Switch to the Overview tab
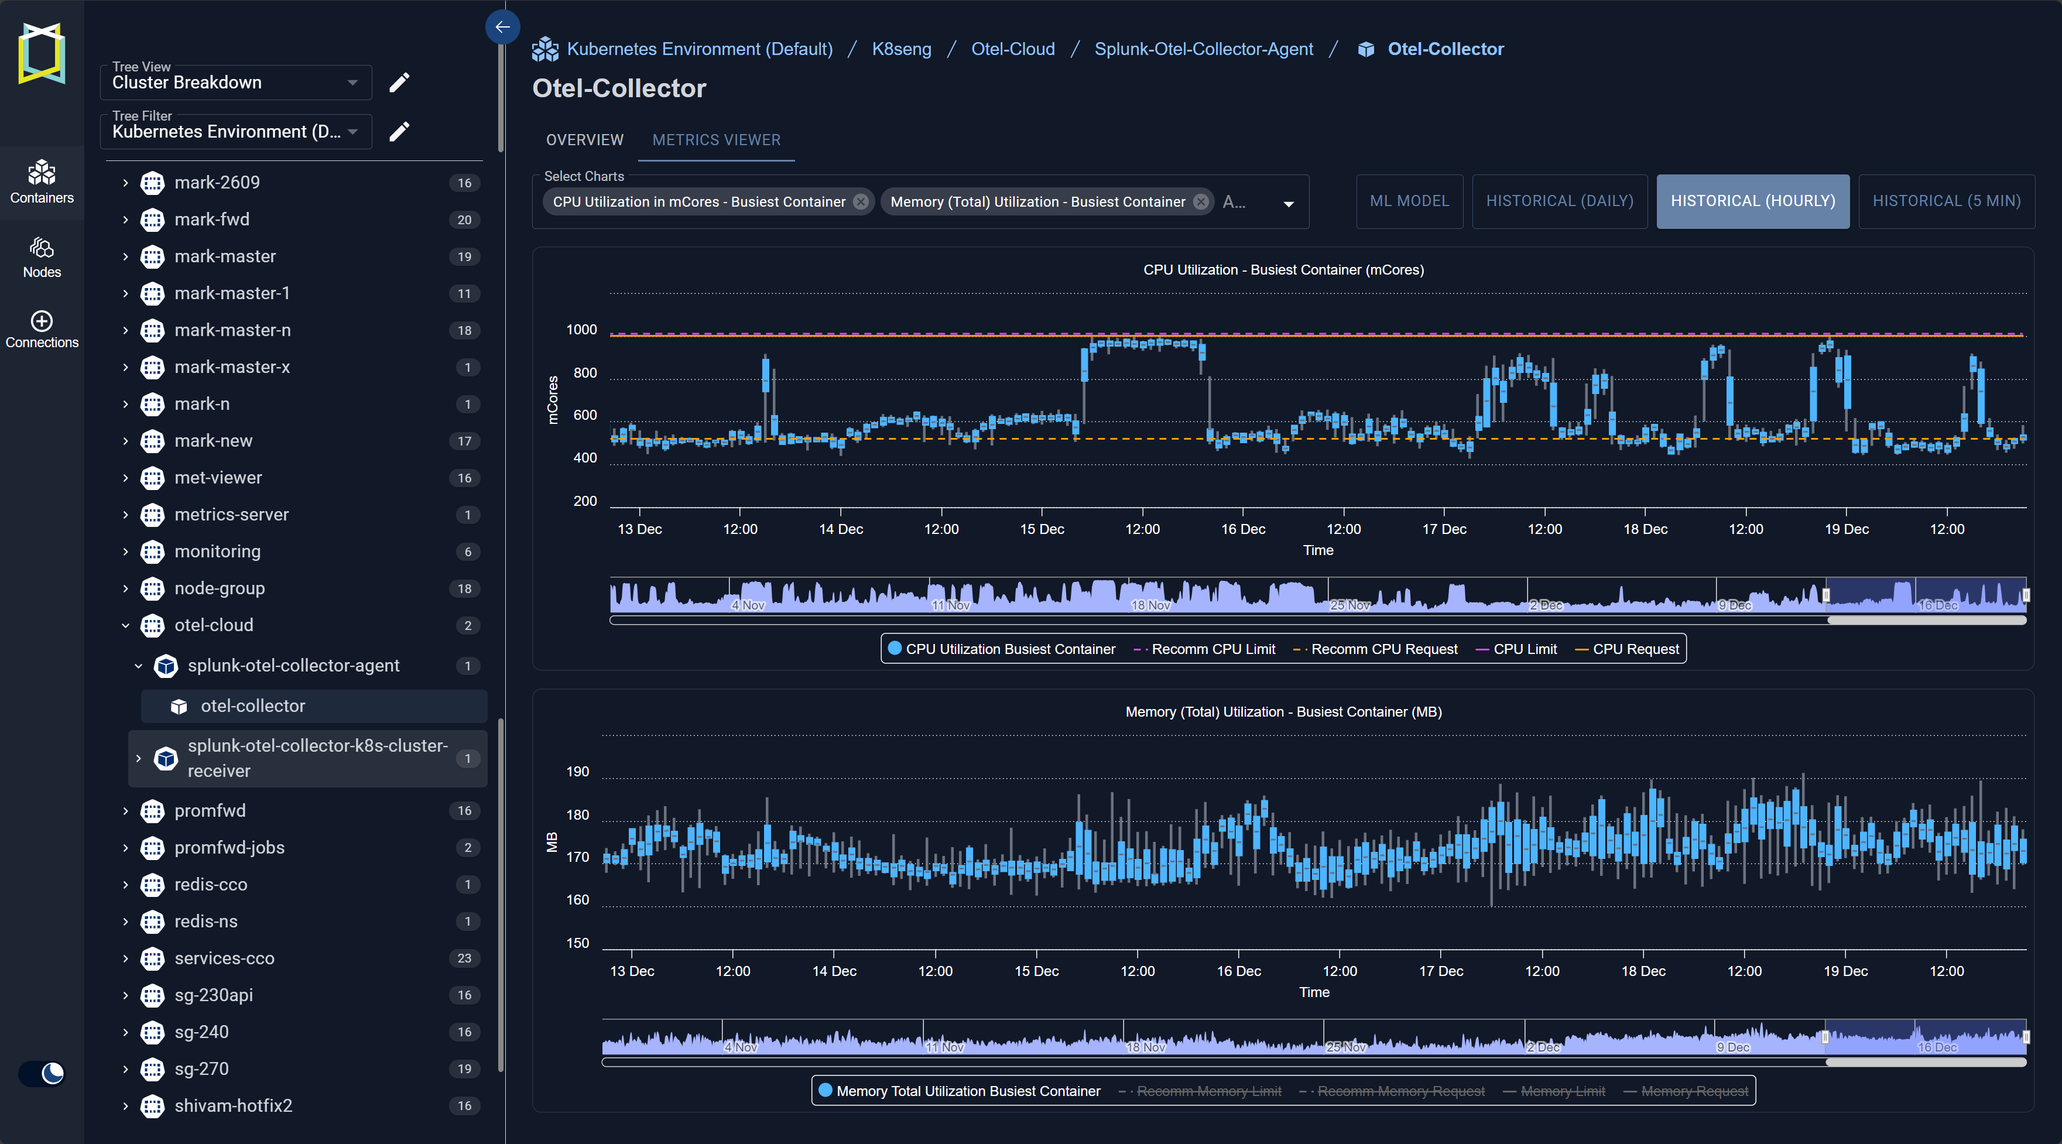This screenshot has width=2062, height=1144. click(584, 140)
